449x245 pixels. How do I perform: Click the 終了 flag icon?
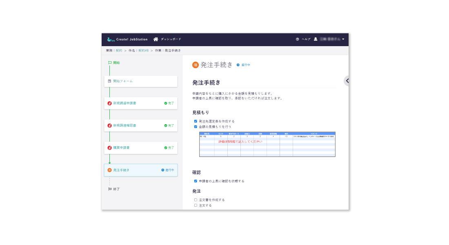pyautogui.click(x=110, y=189)
